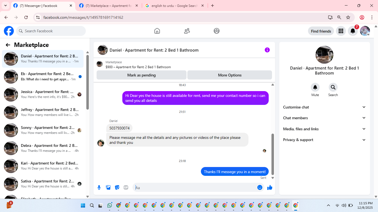
Task: Open the Windows Start button
Action: (x=83, y=205)
